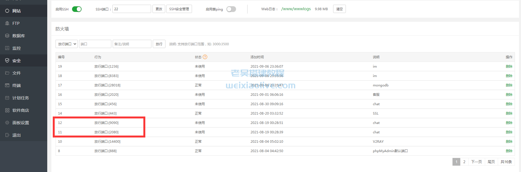This screenshot has height=172, width=521.
Task: Open the 放行端口 rule type dropdown
Action: [x=67, y=44]
